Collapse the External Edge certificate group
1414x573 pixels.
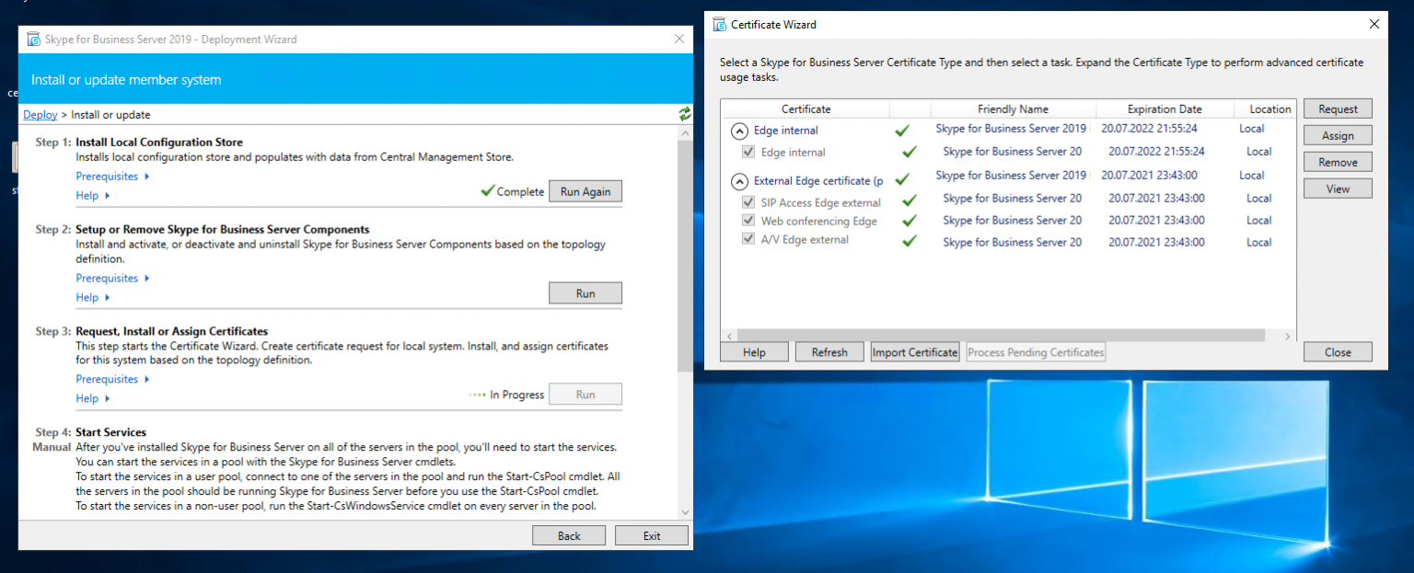click(739, 181)
